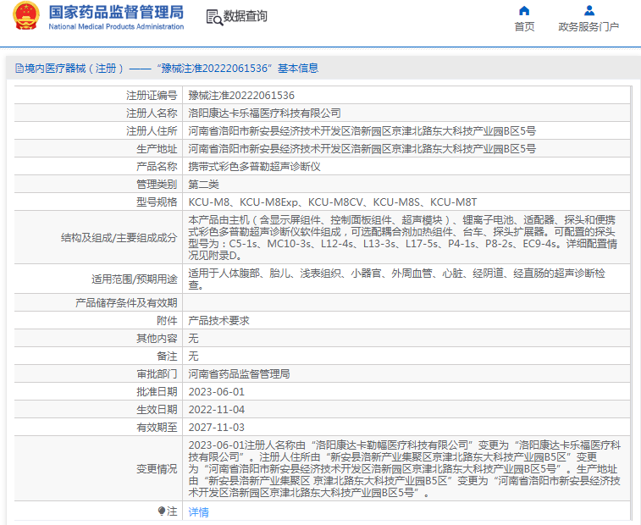Click the 结构及组成 description text

tap(403, 238)
